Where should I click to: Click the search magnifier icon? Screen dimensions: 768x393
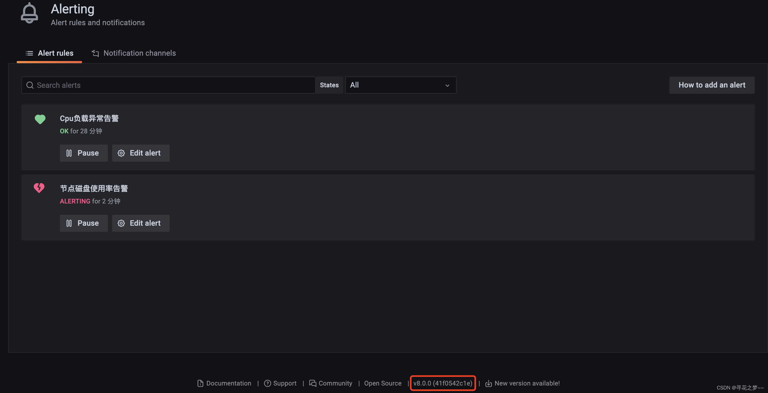(30, 85)
